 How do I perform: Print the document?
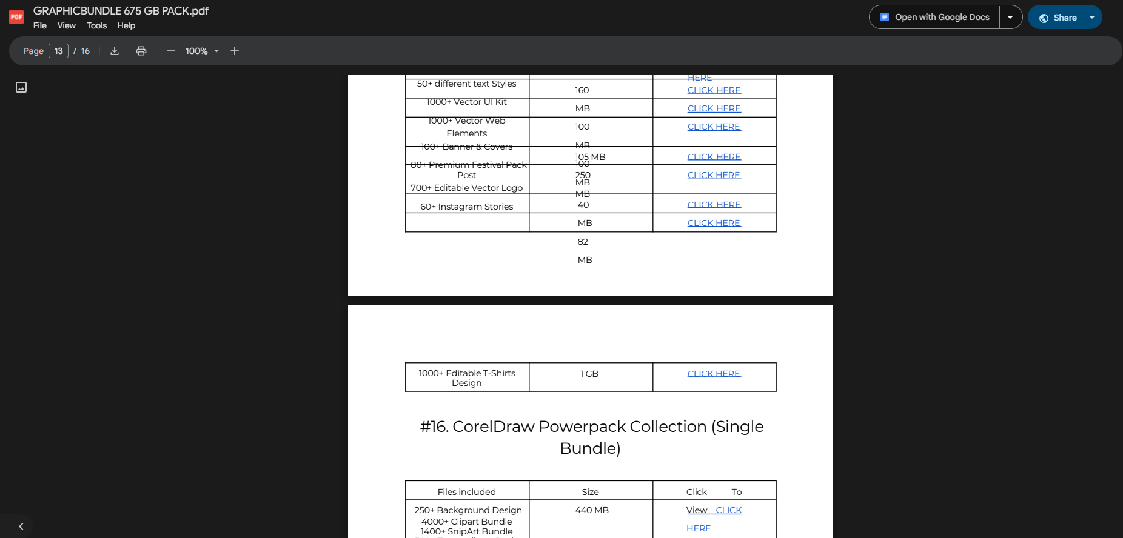pyautogui.click(x=141, y=51)
